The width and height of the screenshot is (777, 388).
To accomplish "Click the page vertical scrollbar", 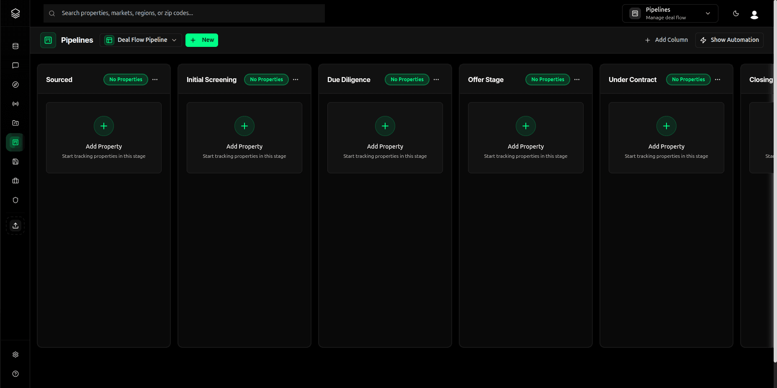I will click(775, 182).
